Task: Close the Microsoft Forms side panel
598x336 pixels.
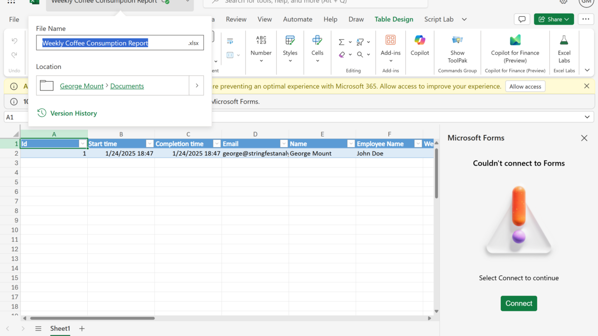Action: point(584,138)
